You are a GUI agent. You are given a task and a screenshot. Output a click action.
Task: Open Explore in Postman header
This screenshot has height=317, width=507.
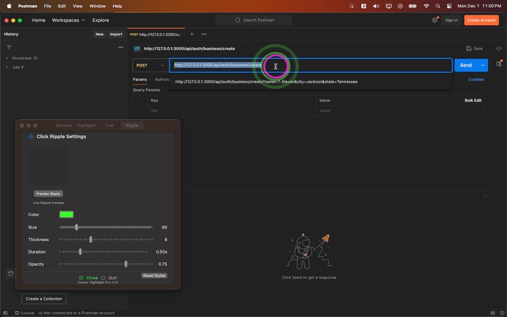click(x=101, y=20)
